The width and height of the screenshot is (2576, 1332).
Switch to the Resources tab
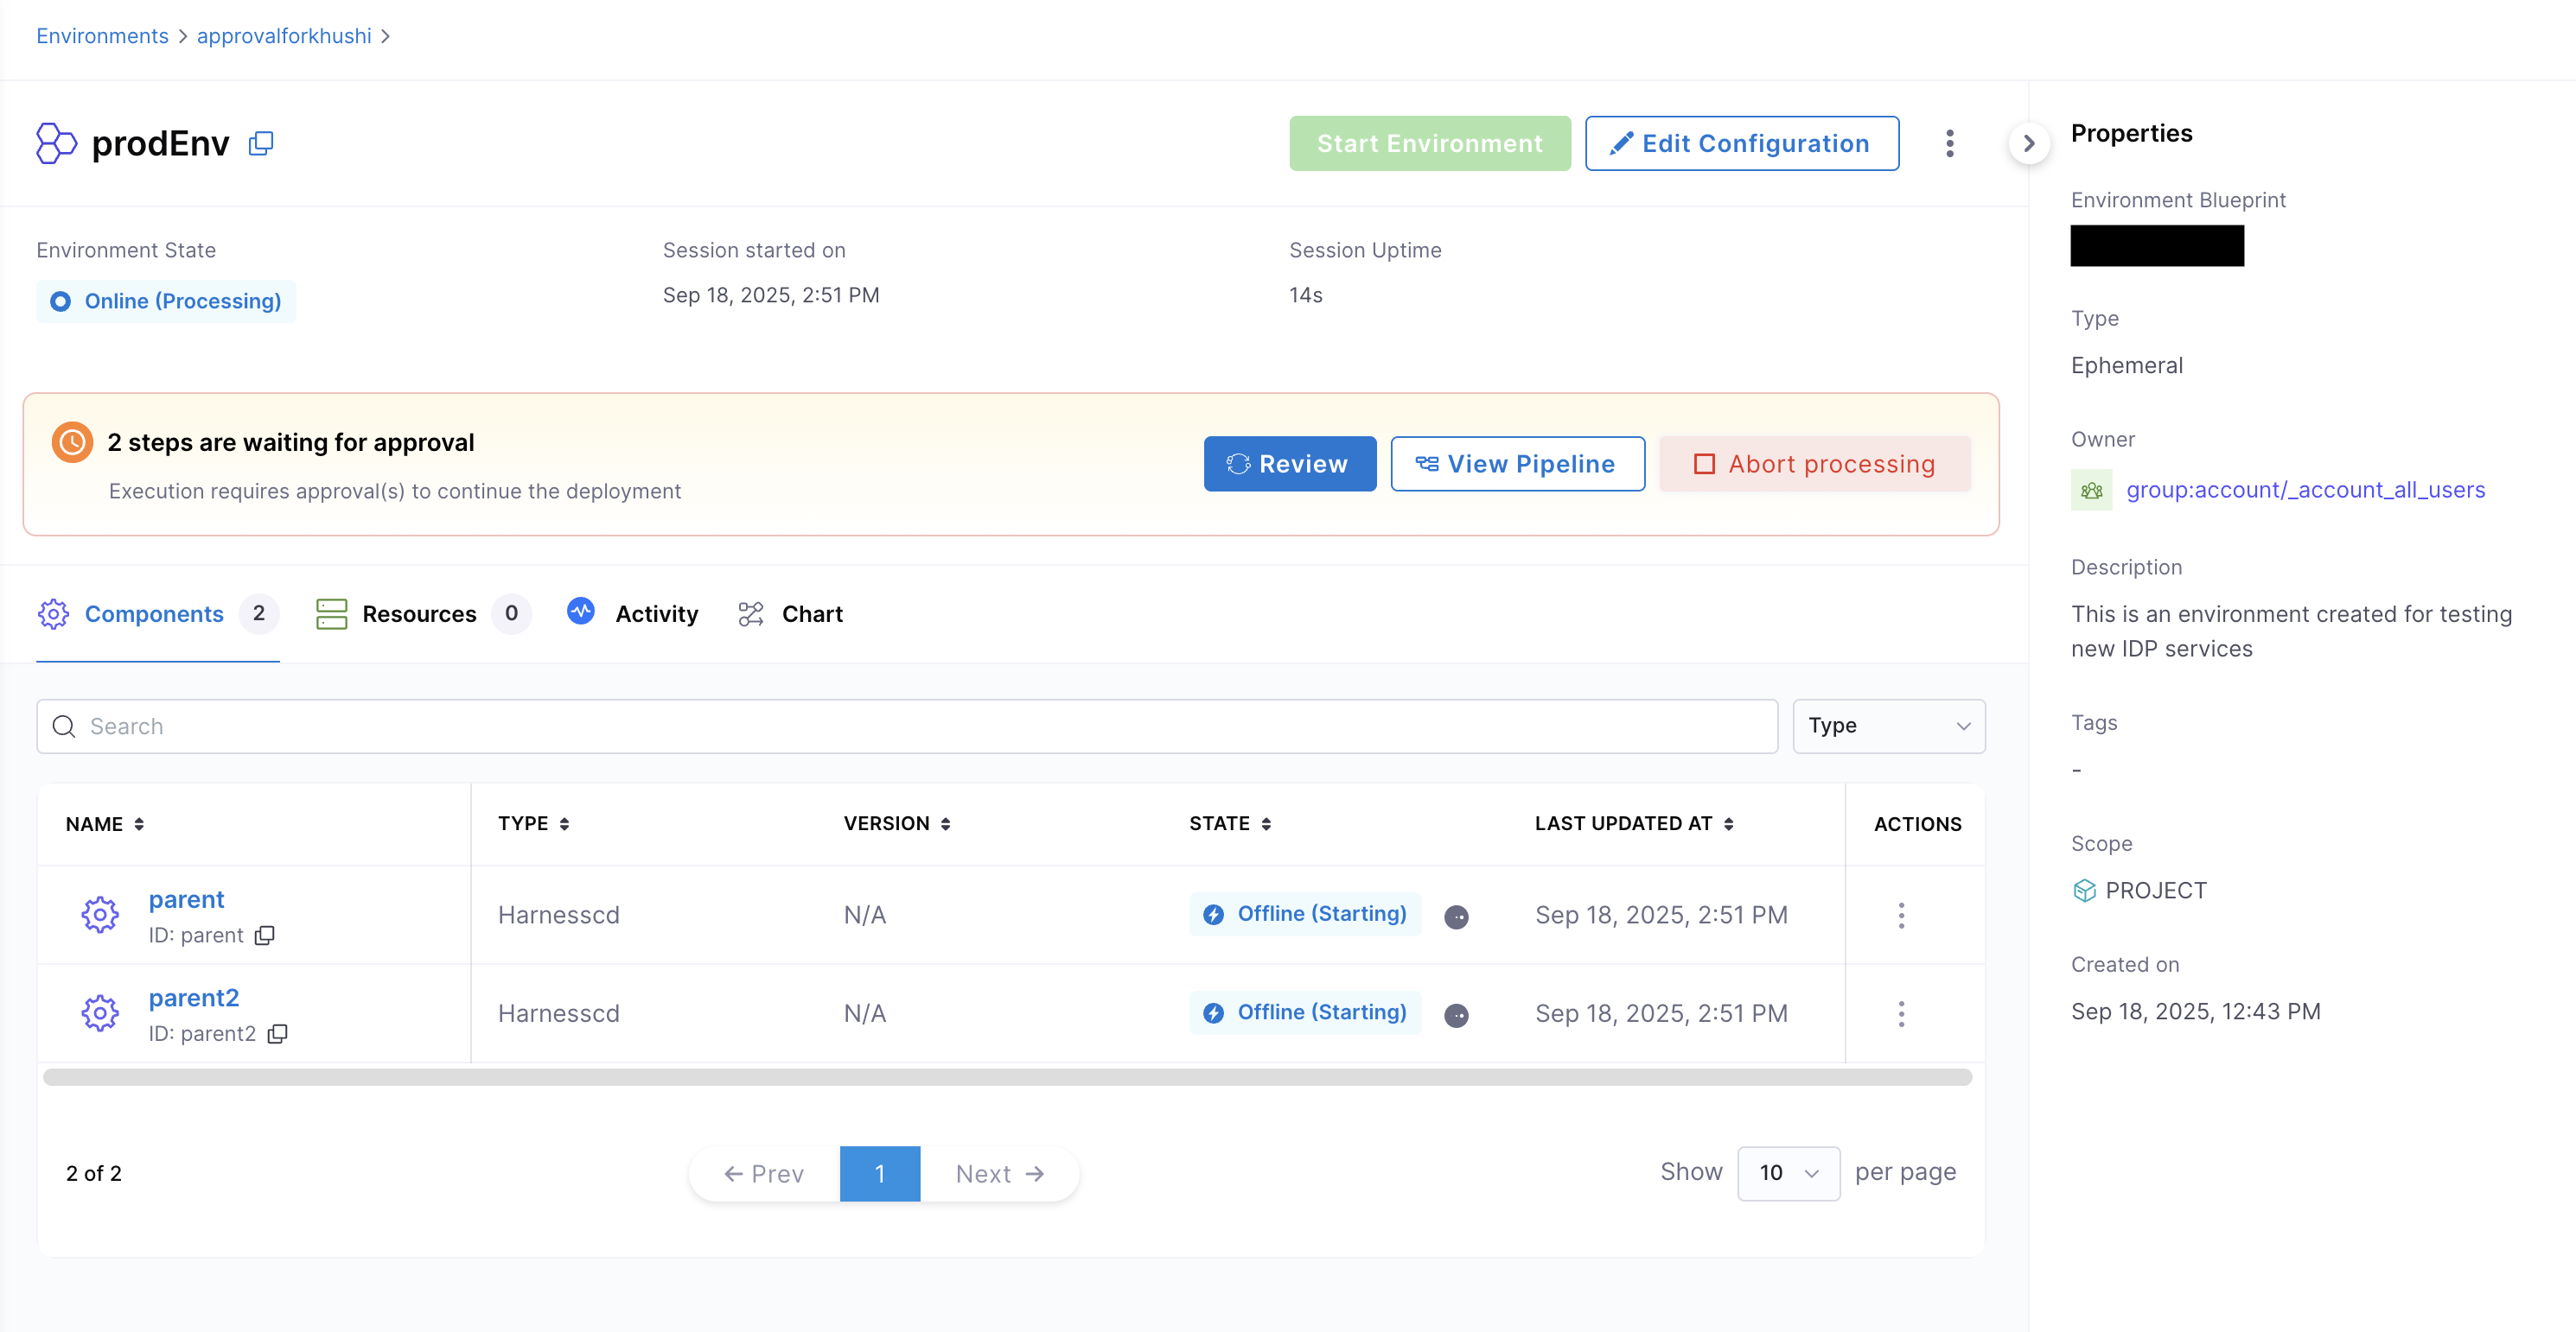click(x=419, y=613)
